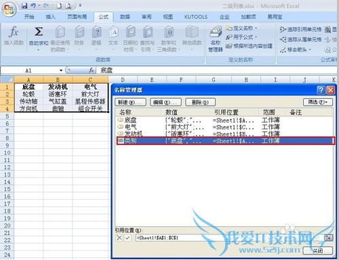Open the Filter dropdown in Name Manager
Viewport: 339px width, 260px height.
click(318, 102)
